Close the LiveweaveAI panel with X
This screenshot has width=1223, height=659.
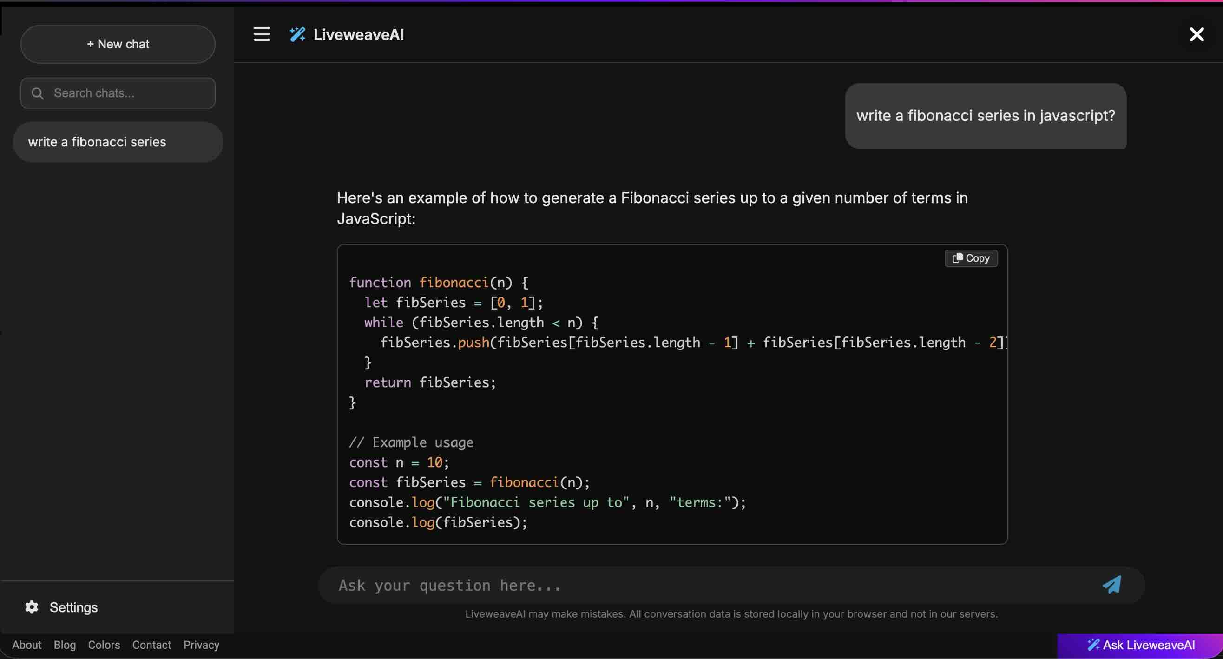click(x=1197, y=34)
